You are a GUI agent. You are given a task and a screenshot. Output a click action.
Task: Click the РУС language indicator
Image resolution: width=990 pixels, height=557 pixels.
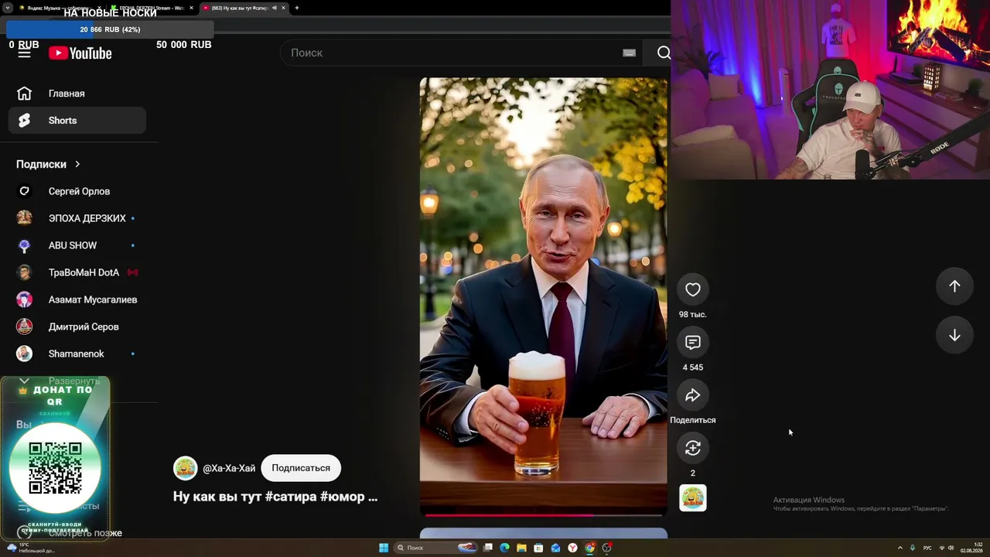coord(927,548)
